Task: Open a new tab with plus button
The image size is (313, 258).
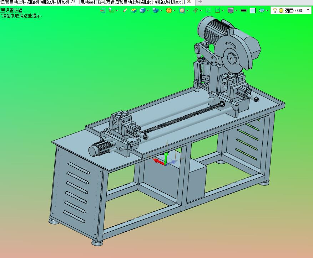Action: (200, 2)
